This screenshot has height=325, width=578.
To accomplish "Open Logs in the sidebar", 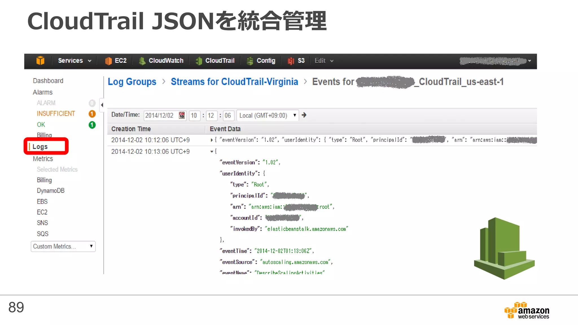I will (40, 147).
